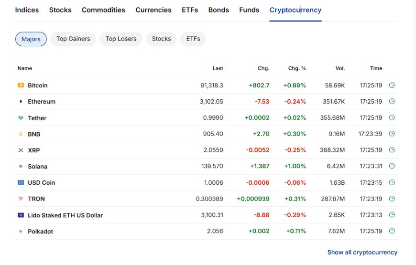Click the clock icon in XRP row
The width and height of the screenshot is (416, 265).
tap(392, 150)
